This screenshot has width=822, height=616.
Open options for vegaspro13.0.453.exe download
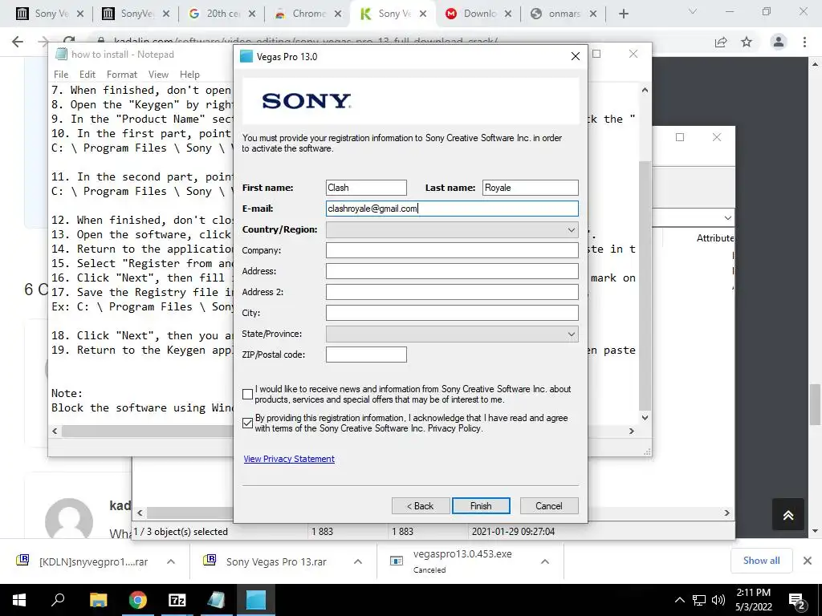(545, 561)
